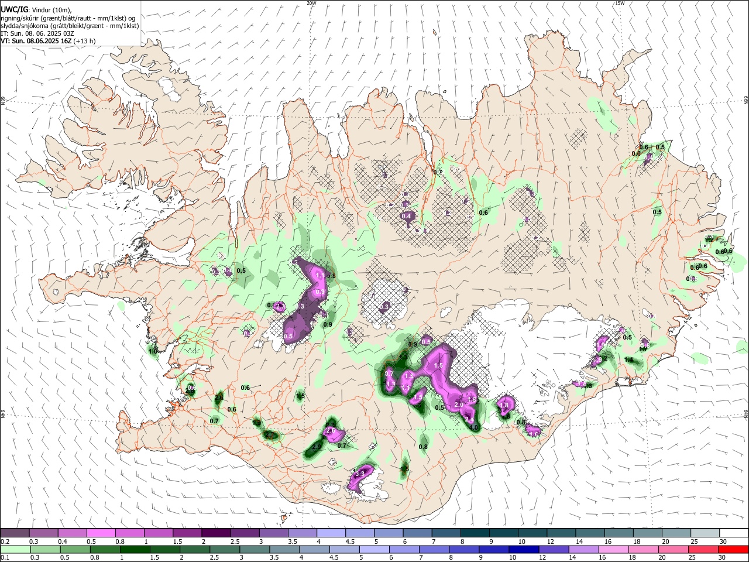749x562 pixels.
Task: Click the pale lavender 4–4.5 snow legend swatch
Action: (330, 533)
